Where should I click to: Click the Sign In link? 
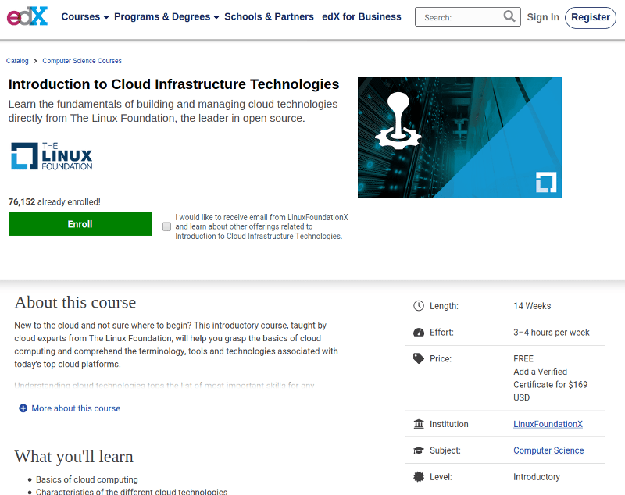(543, 17)
